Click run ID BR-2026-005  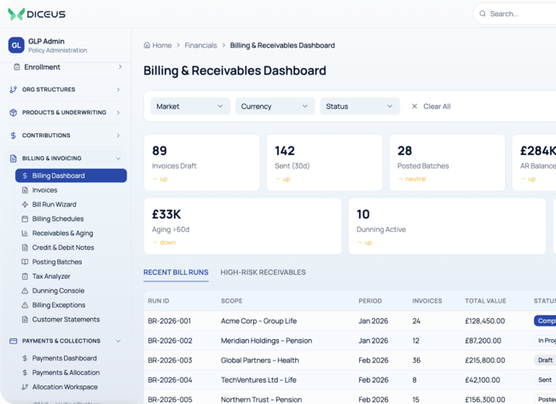pyautogui.click(x=170, y=400)
